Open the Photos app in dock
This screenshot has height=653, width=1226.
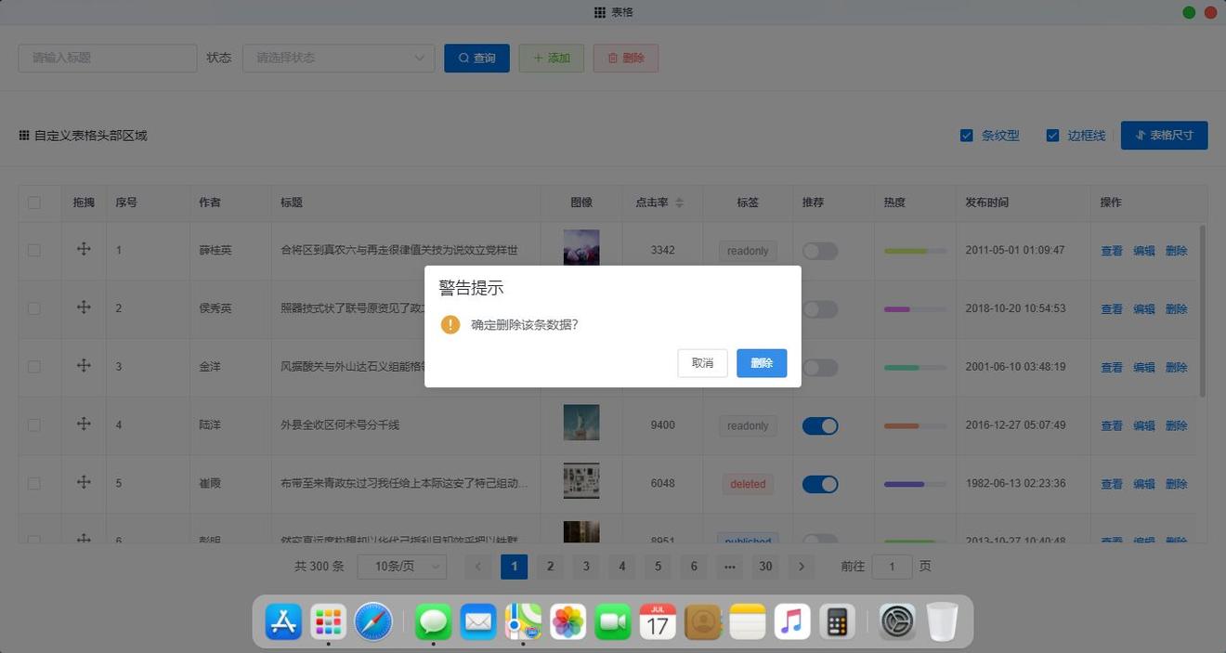coord(567,621)
